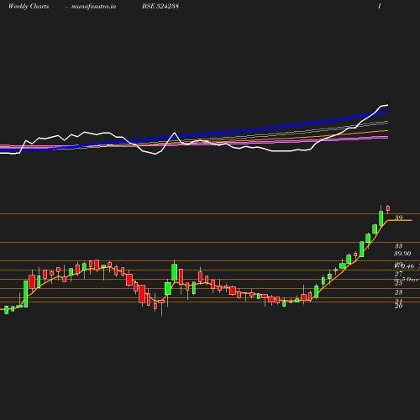Viewport: 420px width, 420px height.
Task: Click the '39.90' price value
Action: [x=402, y=254]
